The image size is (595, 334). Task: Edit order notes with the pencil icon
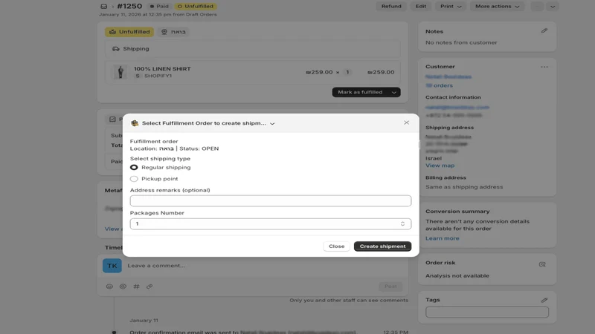point(544,31)
